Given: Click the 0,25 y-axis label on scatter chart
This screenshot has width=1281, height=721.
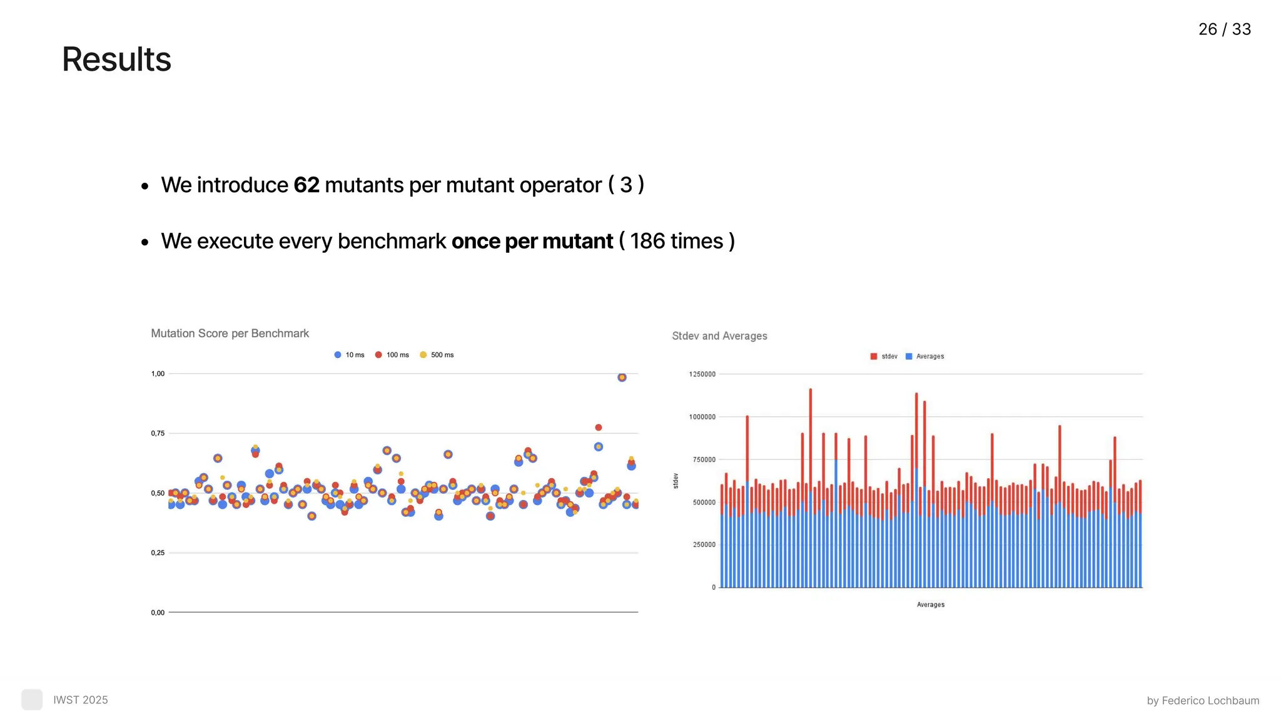Looking at the screenshot, I should 158,553.
